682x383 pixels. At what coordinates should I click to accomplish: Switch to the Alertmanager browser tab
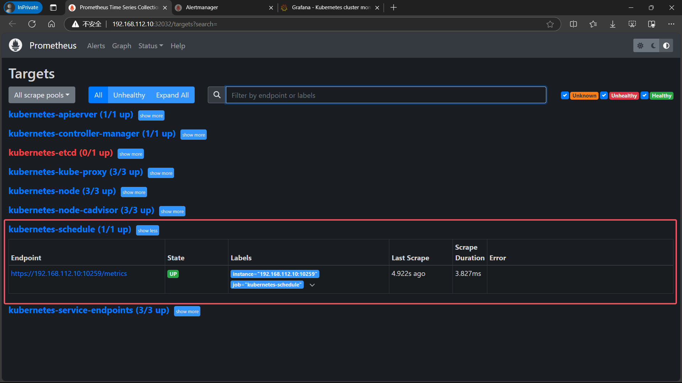point(220,7)
